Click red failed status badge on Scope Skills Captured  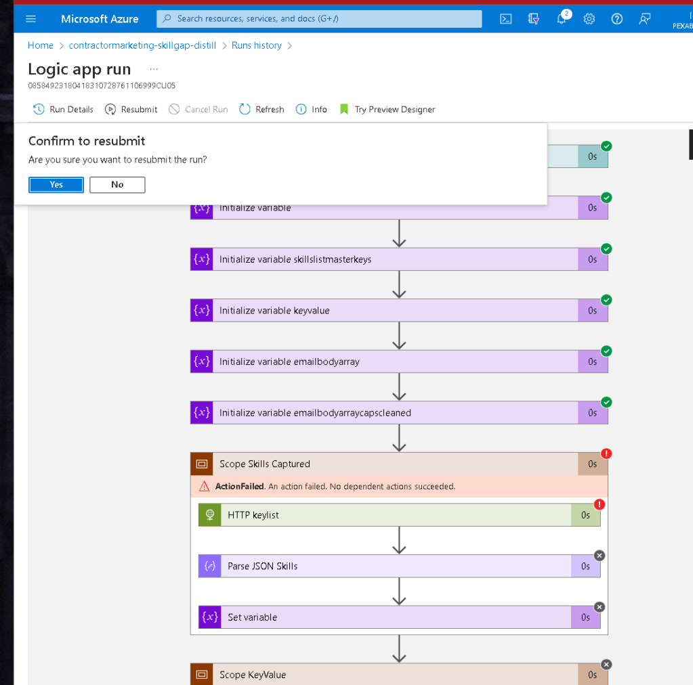(606, 454)
